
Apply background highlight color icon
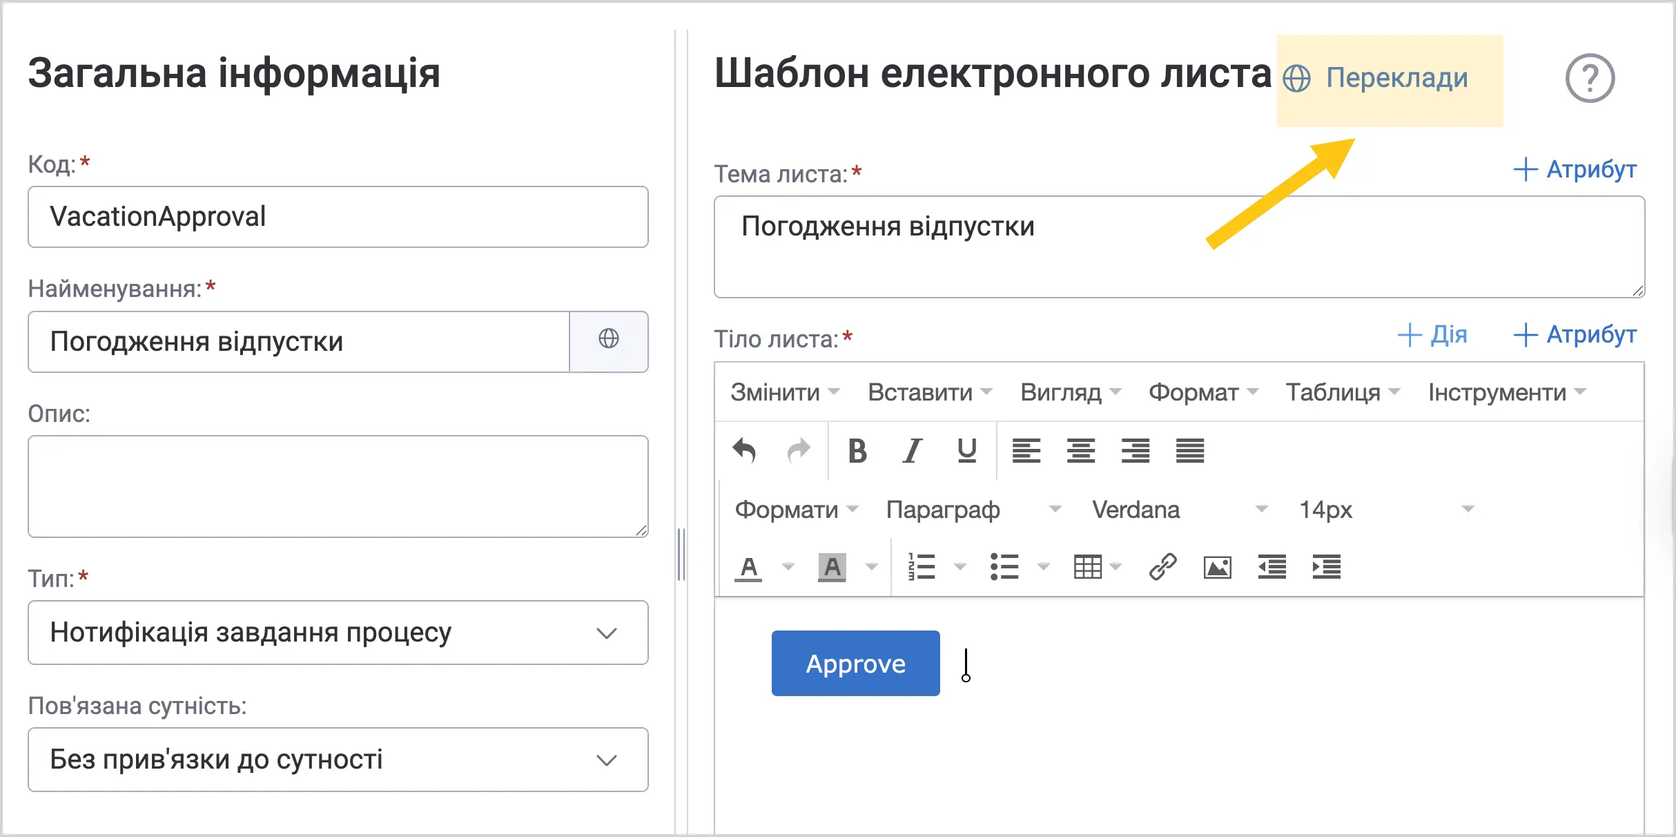click(x=832, y=568)
